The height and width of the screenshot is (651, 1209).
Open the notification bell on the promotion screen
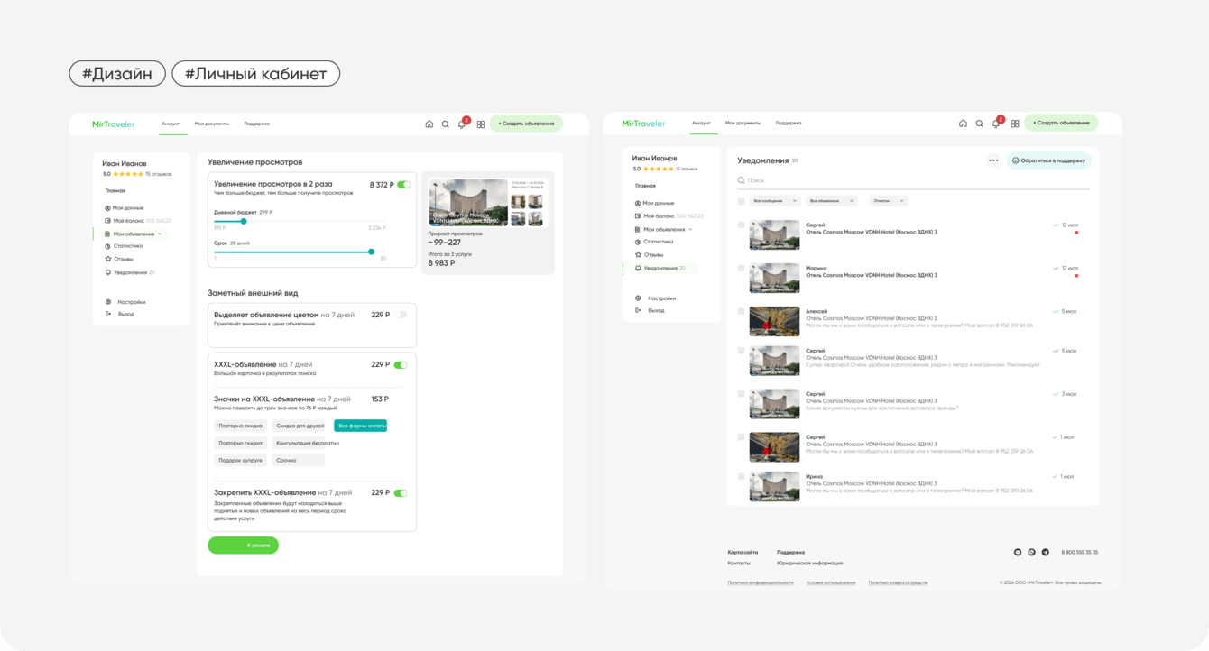click(462, 124)
